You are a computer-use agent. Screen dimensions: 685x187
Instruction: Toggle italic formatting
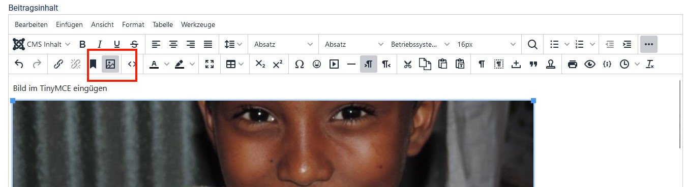point(100,44)
